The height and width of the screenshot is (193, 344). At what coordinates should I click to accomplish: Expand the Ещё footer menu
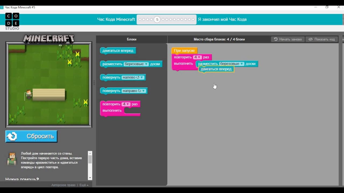(84, 185)
